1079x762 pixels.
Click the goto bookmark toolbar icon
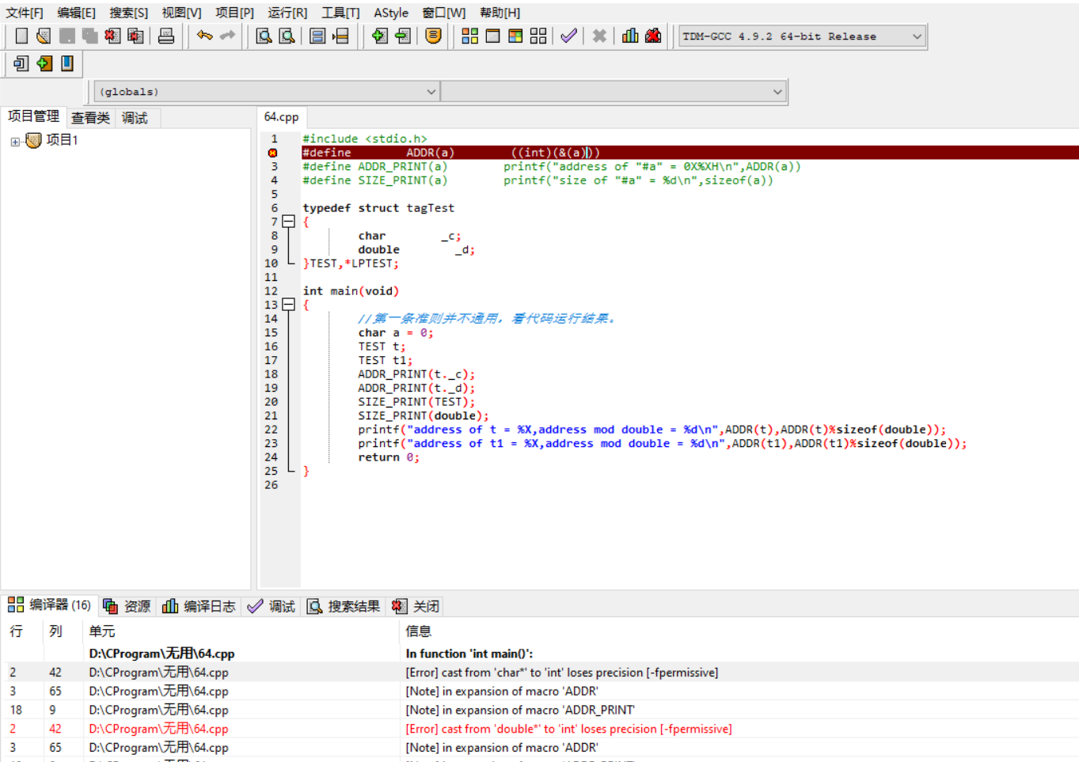click(x=67, y=63)
